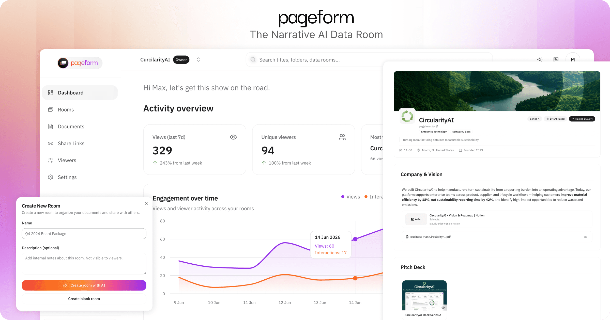Open the messages chat icon
This screenshot has height=320, width=610.
pos(556,59)
